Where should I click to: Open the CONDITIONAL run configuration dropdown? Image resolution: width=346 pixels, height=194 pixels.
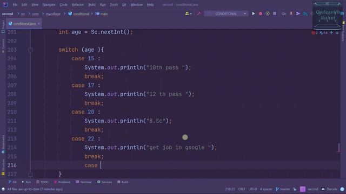(226, 13)
